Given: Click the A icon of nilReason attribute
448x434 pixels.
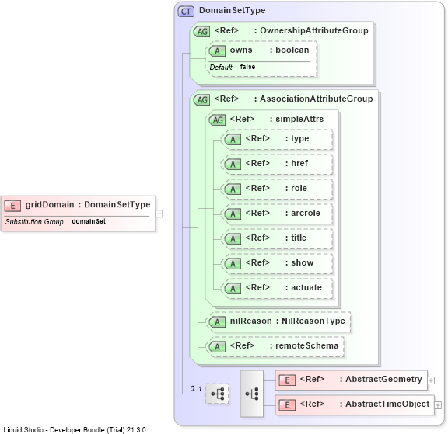Looking at the screenshot, I should [217, 322].
